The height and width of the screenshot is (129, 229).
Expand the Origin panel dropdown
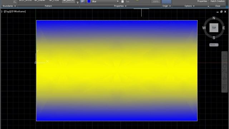click(166, 6)
